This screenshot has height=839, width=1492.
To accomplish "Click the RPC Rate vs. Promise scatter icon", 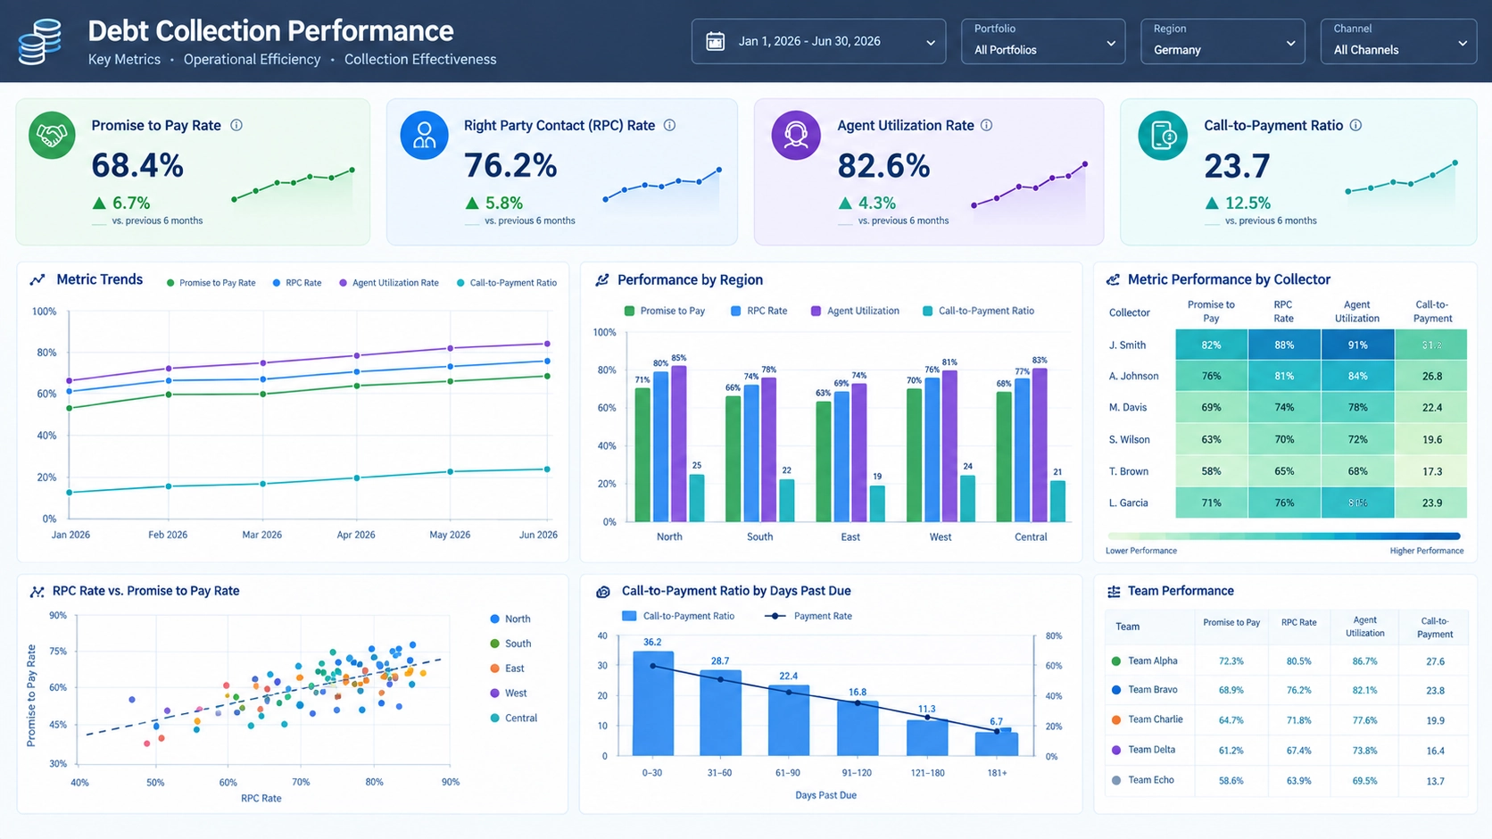I will (x=37, y=591).
